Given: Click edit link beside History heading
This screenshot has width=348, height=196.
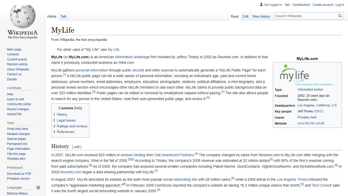Looking at the screenshot, I should click(77, 147).
